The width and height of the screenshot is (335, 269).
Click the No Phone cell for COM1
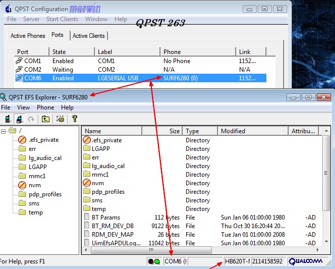click(x=177, y=61)
